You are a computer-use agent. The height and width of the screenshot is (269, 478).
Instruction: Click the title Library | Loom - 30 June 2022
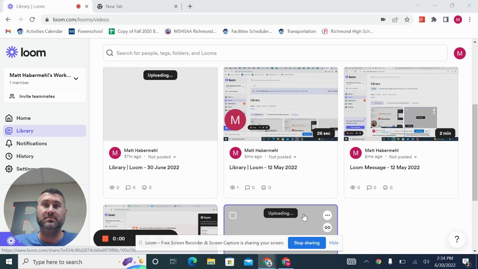click(x=144, y=167)
